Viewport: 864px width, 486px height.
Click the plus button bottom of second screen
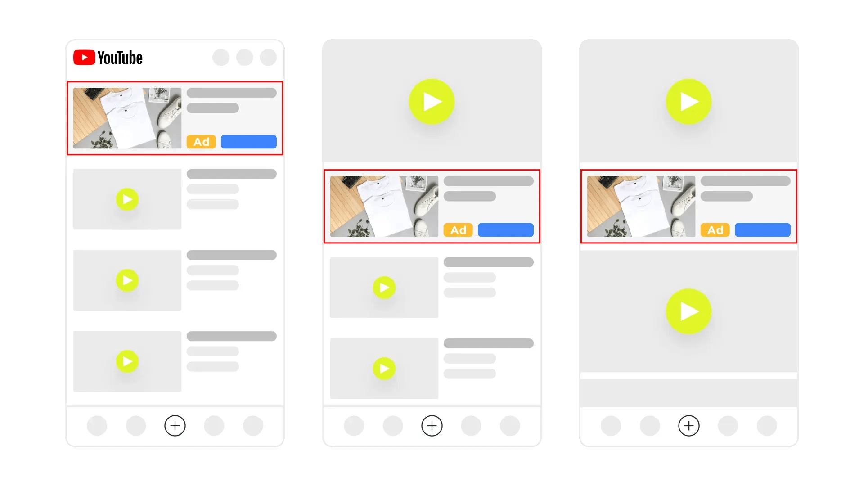click(432, 425)
